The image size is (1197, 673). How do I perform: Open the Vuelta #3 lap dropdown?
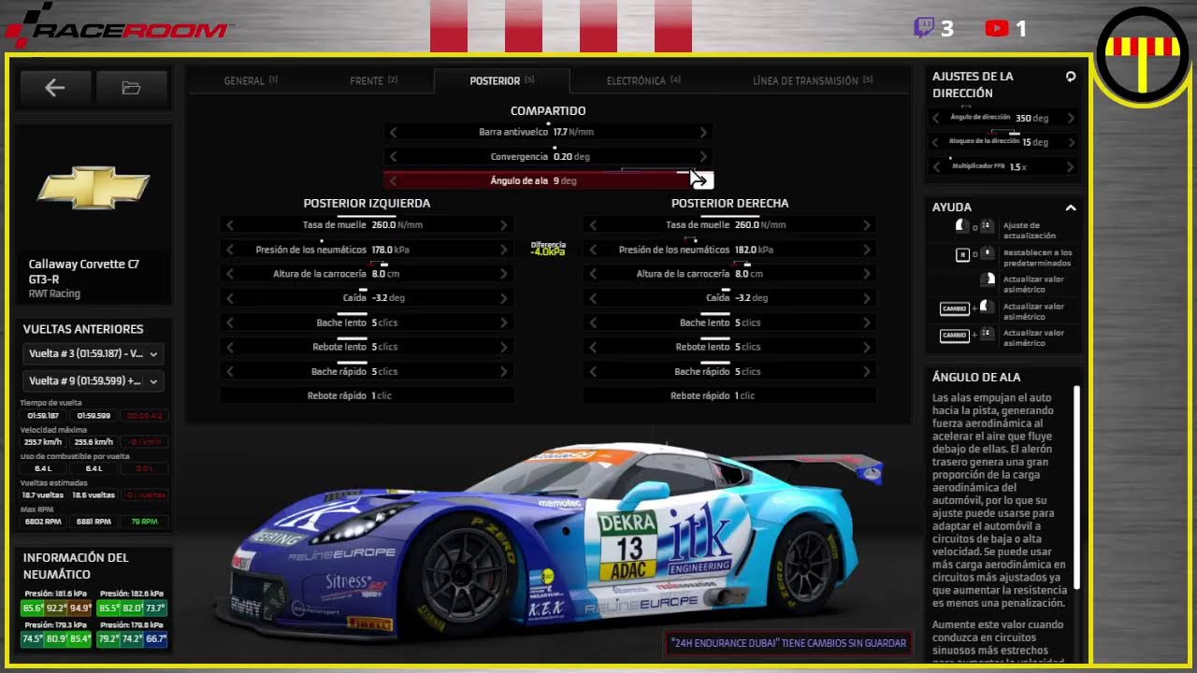(x=94, y=354)
